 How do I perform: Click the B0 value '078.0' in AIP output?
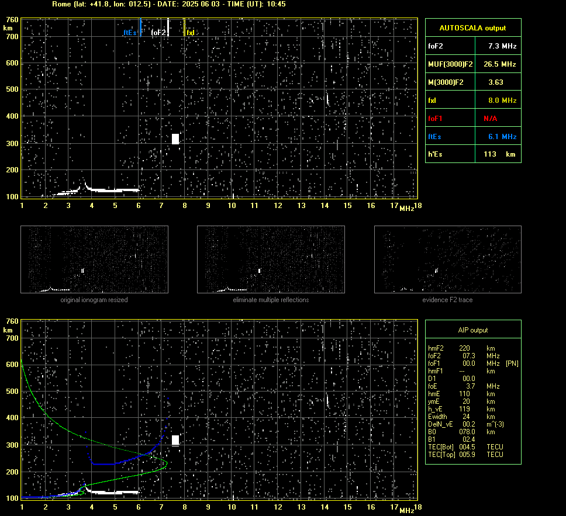[x=467, y=432]
